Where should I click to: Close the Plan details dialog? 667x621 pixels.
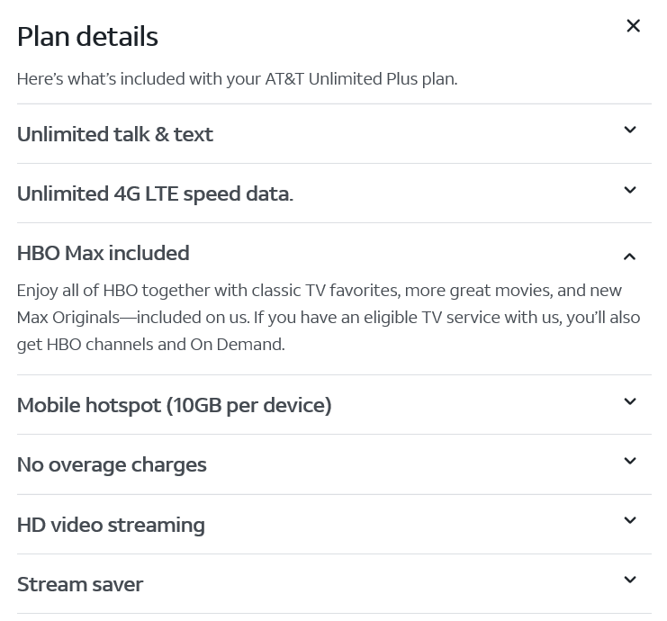[x=633, y=26]
